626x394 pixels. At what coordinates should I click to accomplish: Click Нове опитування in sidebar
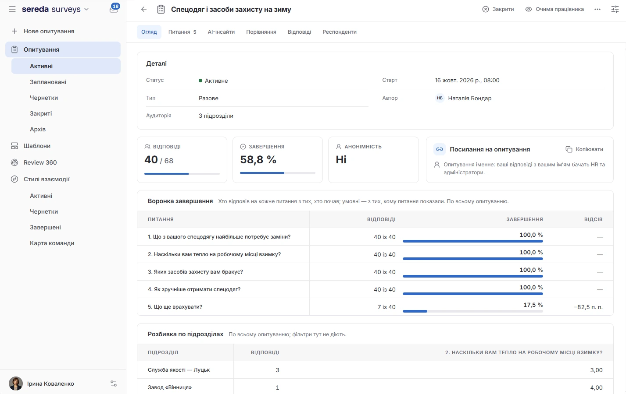pos(63,31)
